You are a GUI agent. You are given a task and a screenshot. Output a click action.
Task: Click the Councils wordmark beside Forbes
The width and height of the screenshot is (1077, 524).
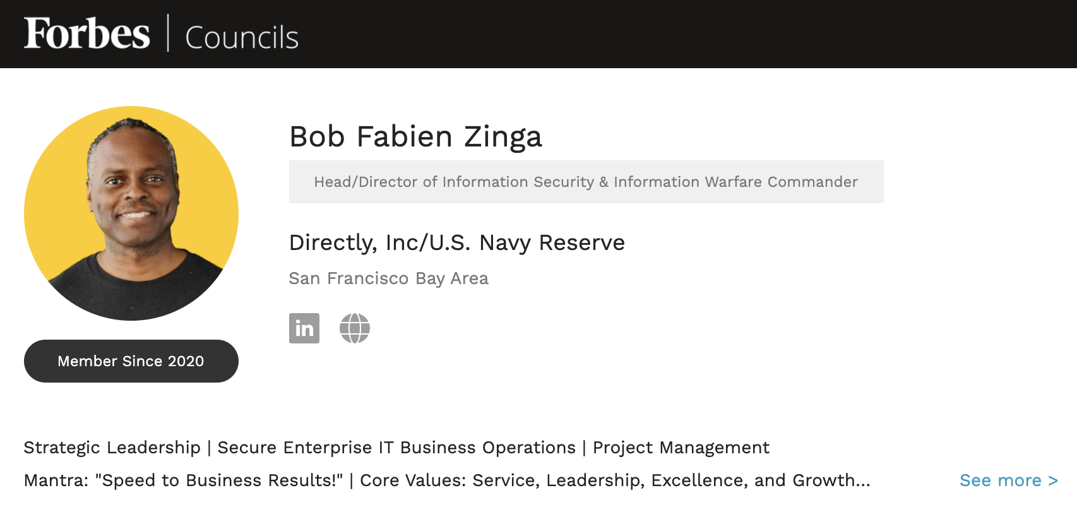(x=242, y=37)
